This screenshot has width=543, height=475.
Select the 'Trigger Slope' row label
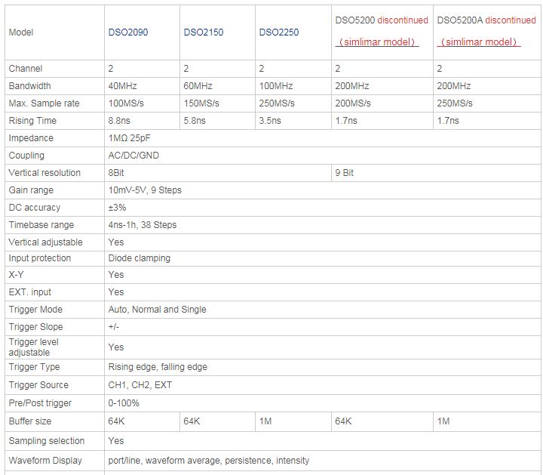35,326
